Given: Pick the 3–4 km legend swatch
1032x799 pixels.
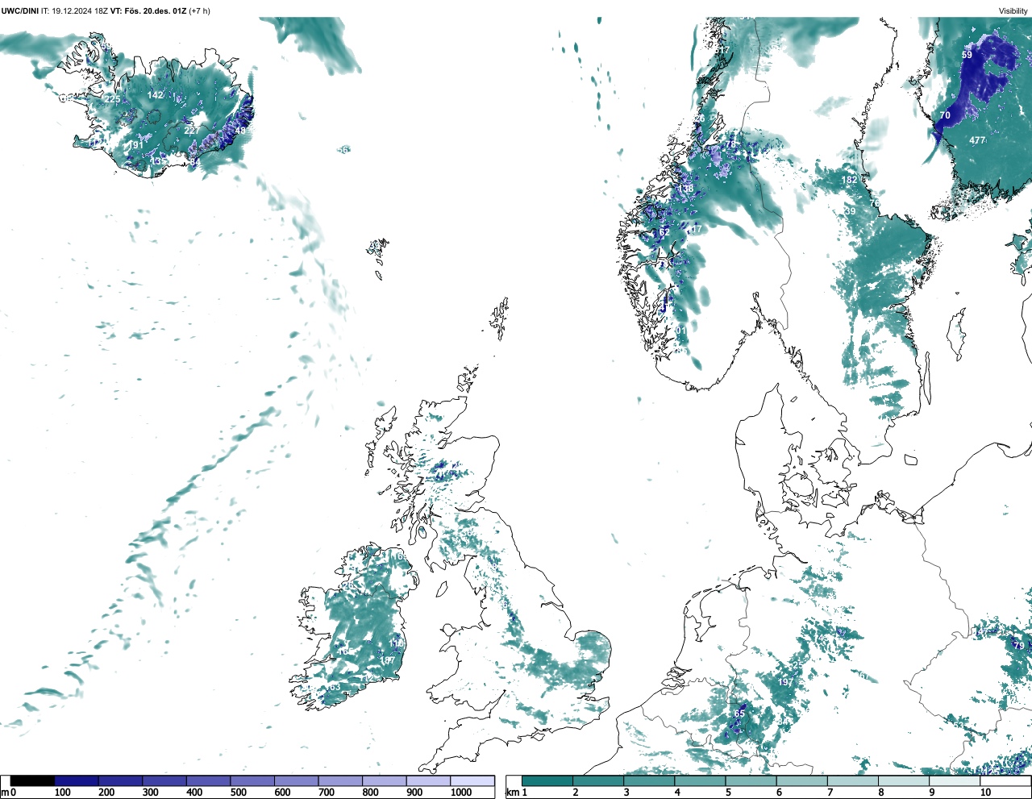Looking at the screenshot, I should (649, 780).
